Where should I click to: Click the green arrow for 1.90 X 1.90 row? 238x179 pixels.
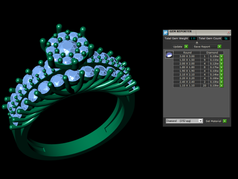(x=222, y=71)
